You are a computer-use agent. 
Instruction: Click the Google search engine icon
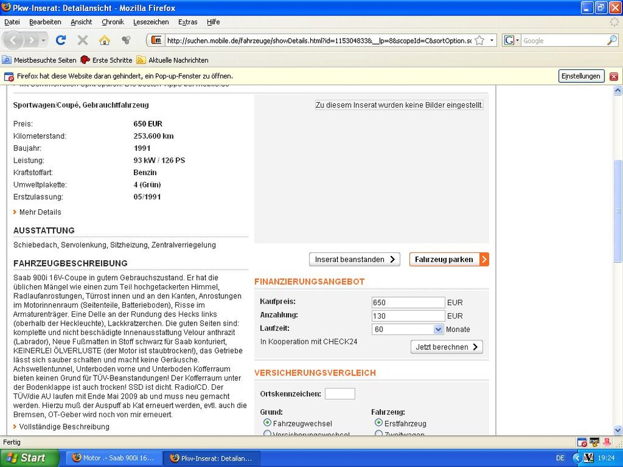tap(508, 40)
